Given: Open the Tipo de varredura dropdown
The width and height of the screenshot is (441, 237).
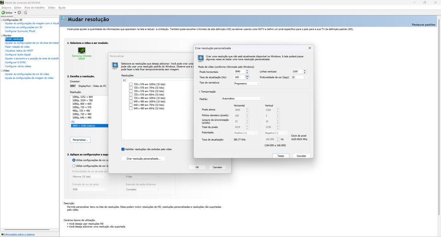Looking at the screenshot, I should (x=247, y=83).
